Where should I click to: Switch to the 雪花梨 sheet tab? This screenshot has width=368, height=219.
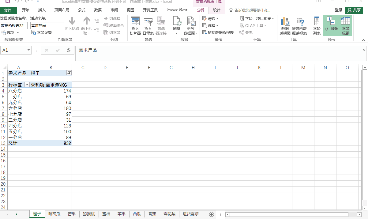169,214
